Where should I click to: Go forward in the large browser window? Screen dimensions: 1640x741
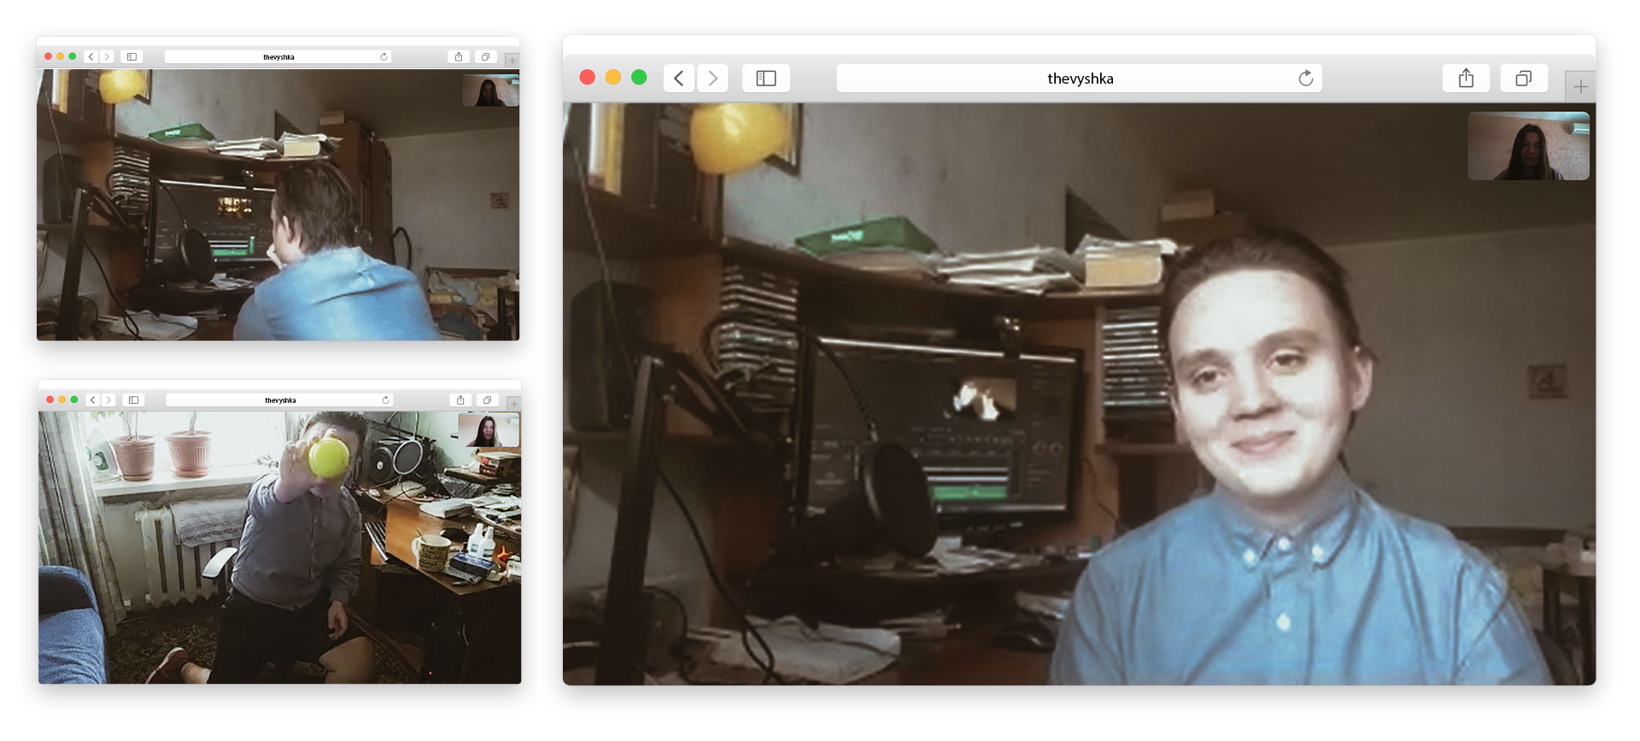pyautogui.click(x=712, y=79)
